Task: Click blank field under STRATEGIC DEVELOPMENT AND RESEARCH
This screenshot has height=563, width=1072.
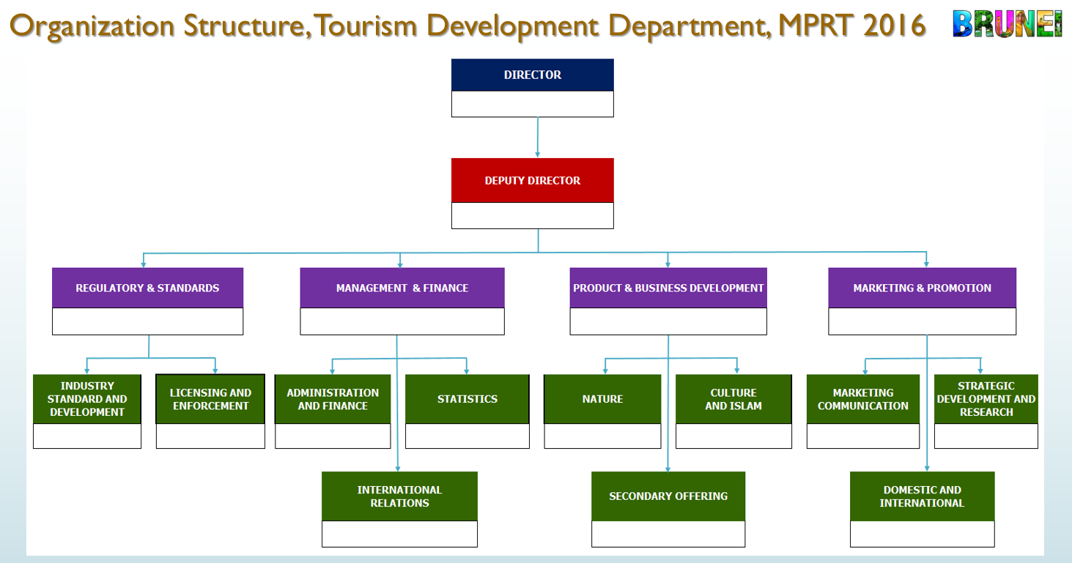Action: point(986,436)
